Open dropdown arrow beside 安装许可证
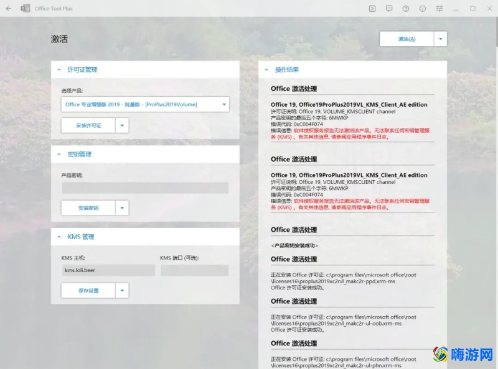Image resolution: width=498 pixels, height=369 pixels. 122,125
